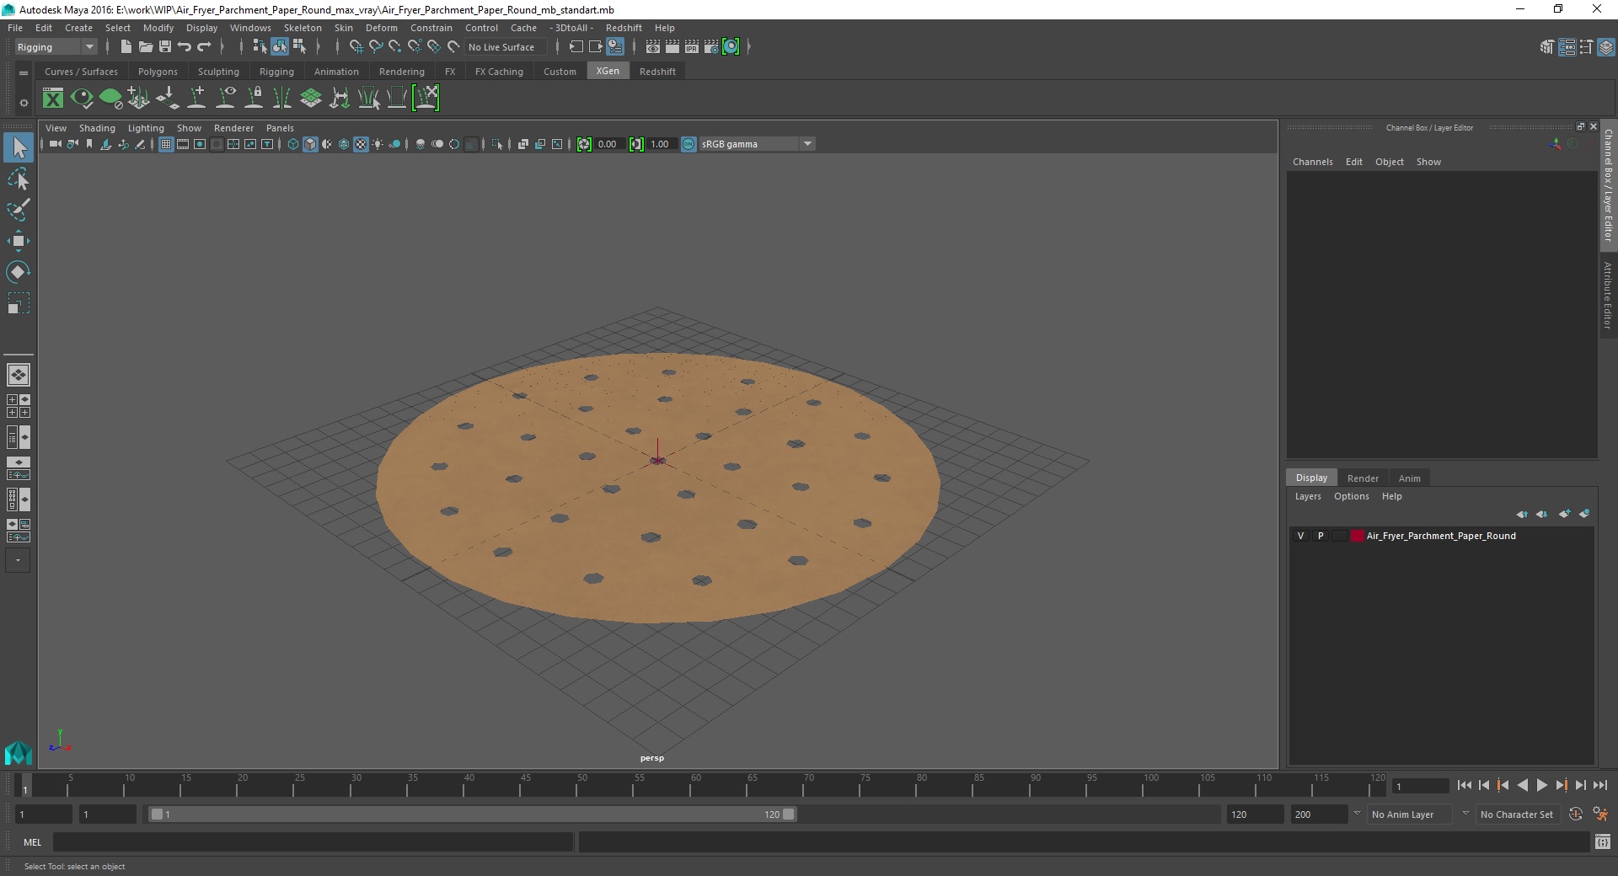Toggle use all lights in viewport
The height and width of the screenshot is (876, 1618).
(x=378, y=144)
